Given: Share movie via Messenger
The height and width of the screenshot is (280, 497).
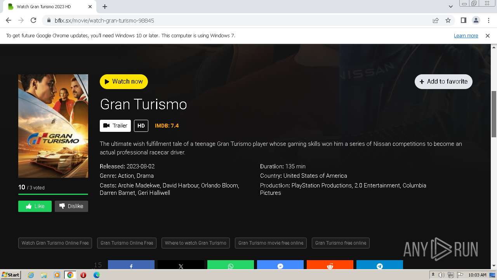Looking at the screenshot, I should (x=280, y=265).
